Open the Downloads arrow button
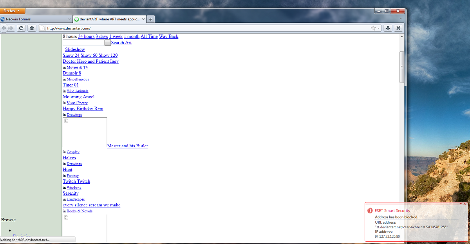 point(387,28)
